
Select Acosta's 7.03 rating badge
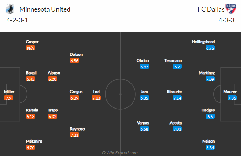[177, 129]
